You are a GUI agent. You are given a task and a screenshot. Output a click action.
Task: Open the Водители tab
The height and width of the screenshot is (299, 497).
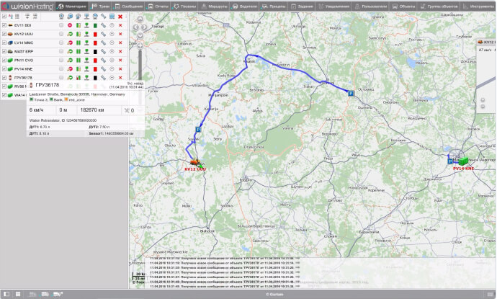click(x=245, y=6)
